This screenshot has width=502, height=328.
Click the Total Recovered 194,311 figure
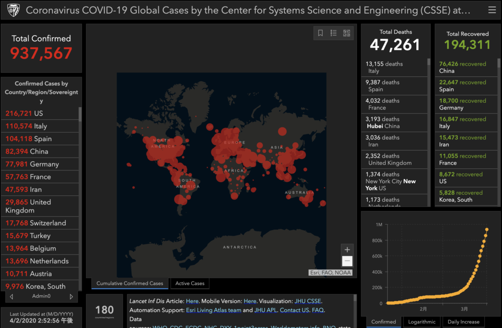467,45
